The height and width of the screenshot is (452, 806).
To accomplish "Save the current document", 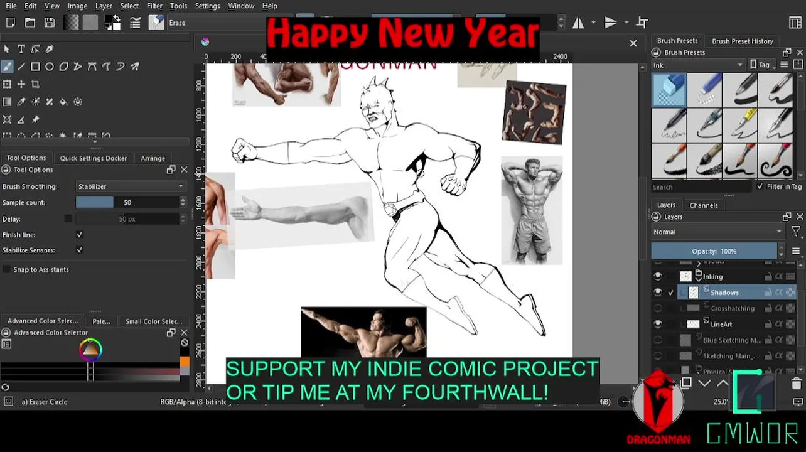I will coord(50,23).
